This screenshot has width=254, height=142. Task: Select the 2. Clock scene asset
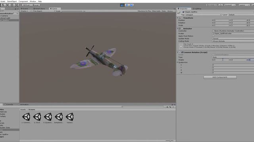point(37,118)
